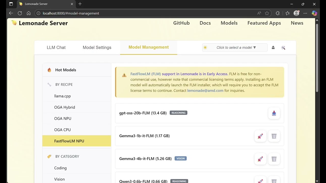The height and width of the screenshot is (183, 326).
Task: Click the lemonade@amd.com email link
Action: point(205,90)
